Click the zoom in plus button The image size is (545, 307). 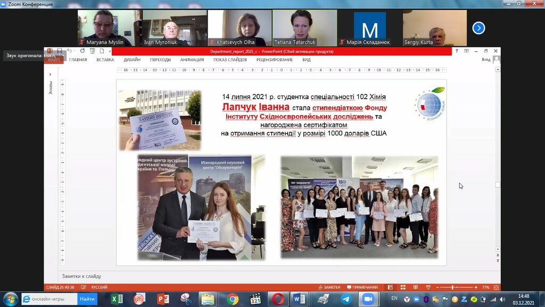(476, 287)
